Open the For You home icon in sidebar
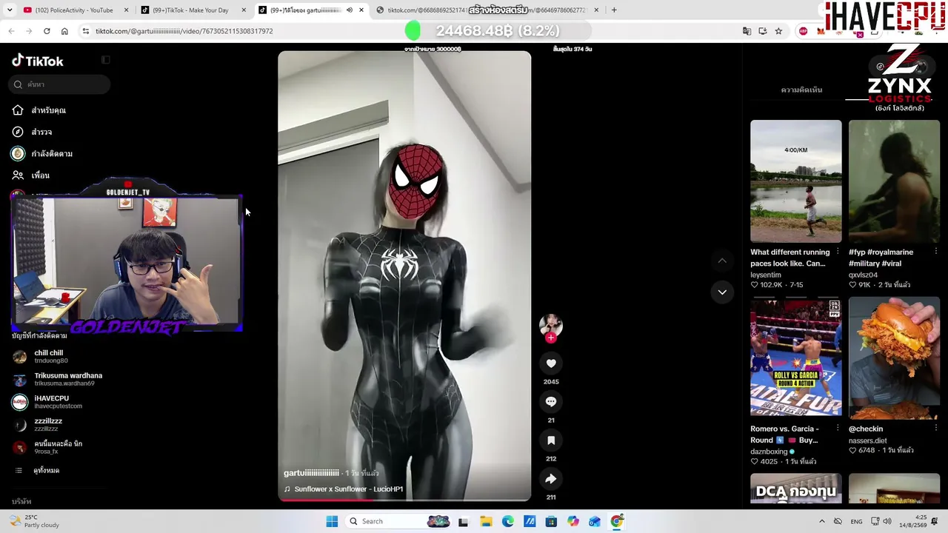 pos(18,110)
